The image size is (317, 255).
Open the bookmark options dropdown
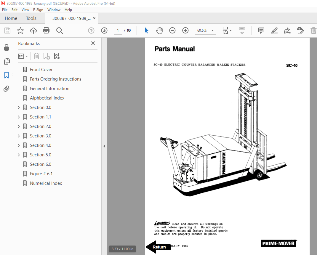pos(23,56)
